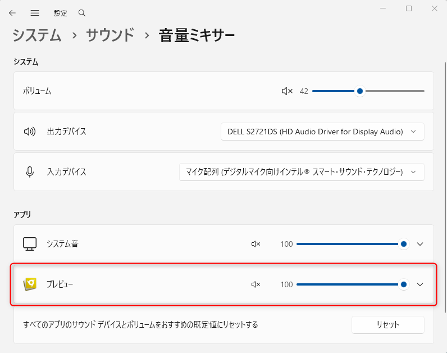The height and width of the screenshot is (353, 447).
Task: Click the プレビュー volume slider handle
Action: (x=404, y=284)
